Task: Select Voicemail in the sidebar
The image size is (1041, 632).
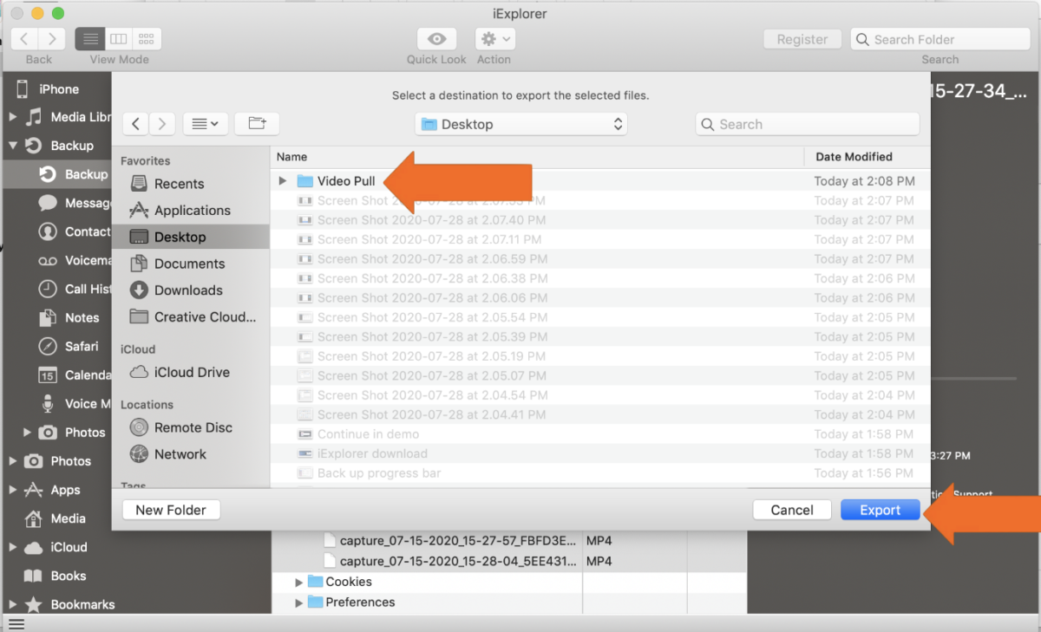Action: [82, 260]
